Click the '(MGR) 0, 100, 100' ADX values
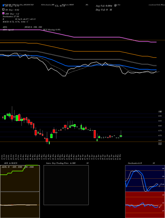This screenshot has width=165, height=218. click(33, 27)
